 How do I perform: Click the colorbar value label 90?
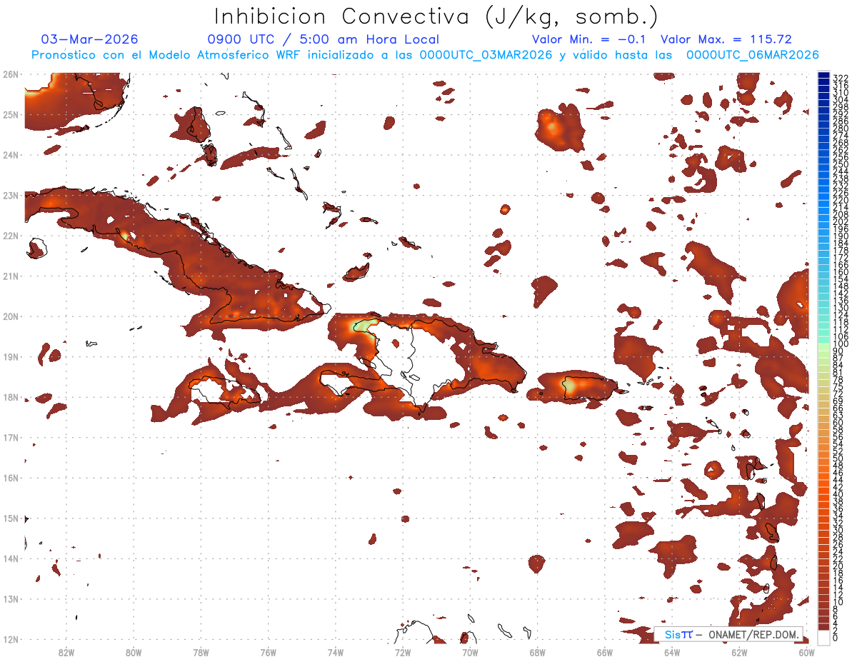838,351
